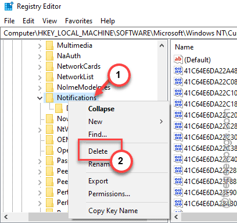Image resolution: width=237 pixels, height=223 pixels.
Task: Select the NetworkList folder icon
Action: (x=49, y=77)
